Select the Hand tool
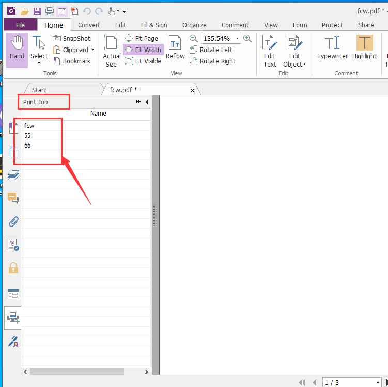Image resolution: width=388 pixels, height=387 pixels. (x=17, y=50)
